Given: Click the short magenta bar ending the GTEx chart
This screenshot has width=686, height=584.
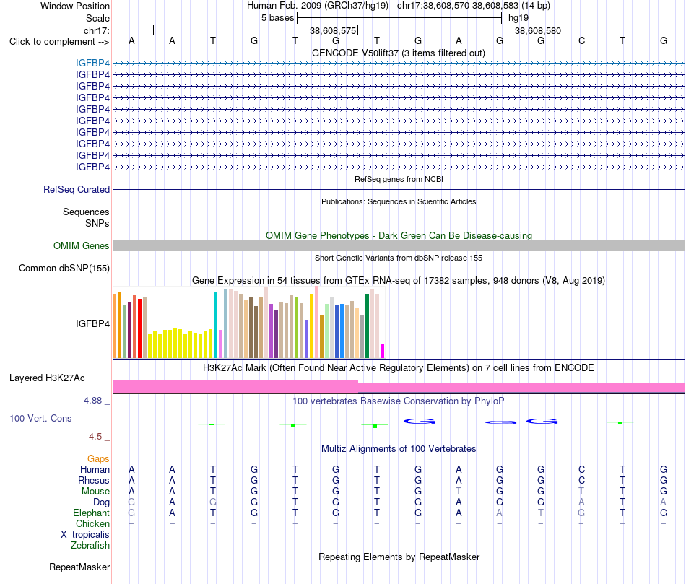Looking at the screenshot, I should tap(383, 351).
